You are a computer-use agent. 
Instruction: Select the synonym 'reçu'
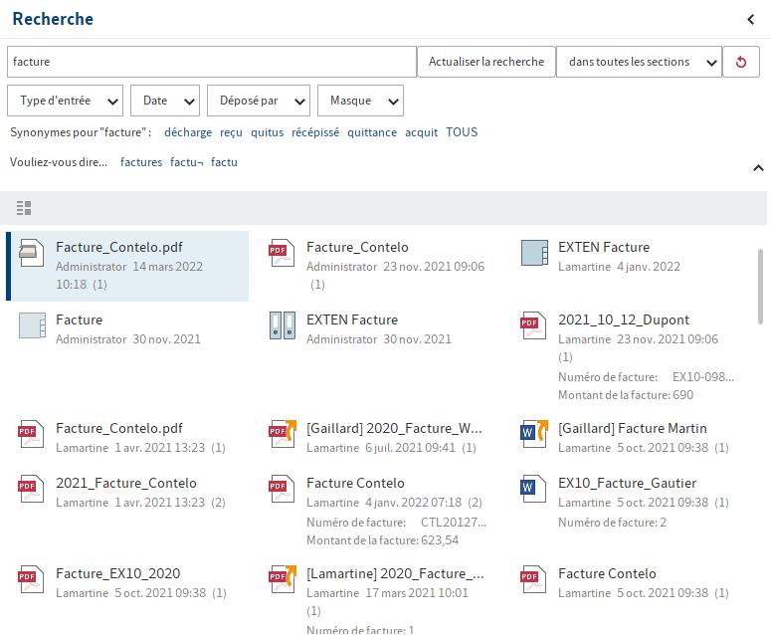pyautogui.click(x=231, y=132)
